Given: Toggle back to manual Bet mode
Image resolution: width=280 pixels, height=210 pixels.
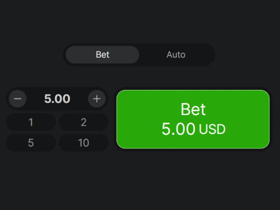Looking at the screenshot, I should pyautogui.click(x=102, y=55).
